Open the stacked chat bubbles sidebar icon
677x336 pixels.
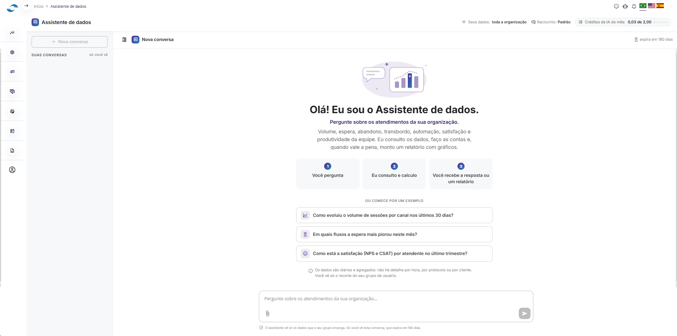[12, 92]
